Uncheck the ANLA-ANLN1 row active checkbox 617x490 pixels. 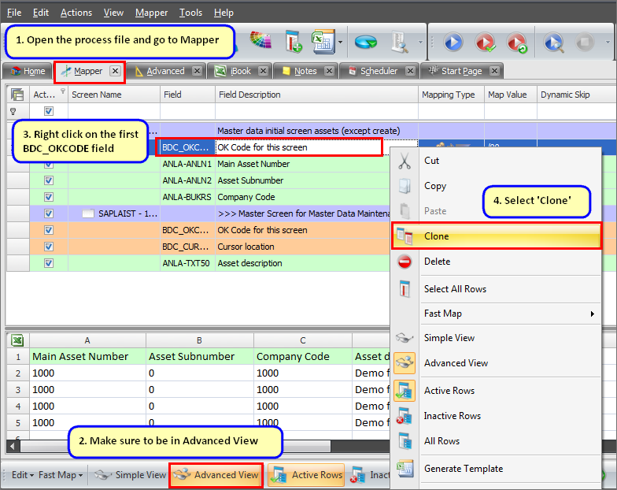49,165
